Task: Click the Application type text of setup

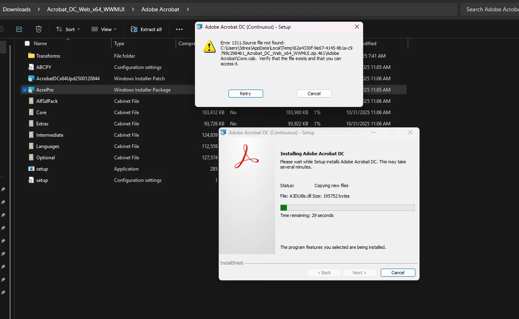Action: [x=126, y=169]
